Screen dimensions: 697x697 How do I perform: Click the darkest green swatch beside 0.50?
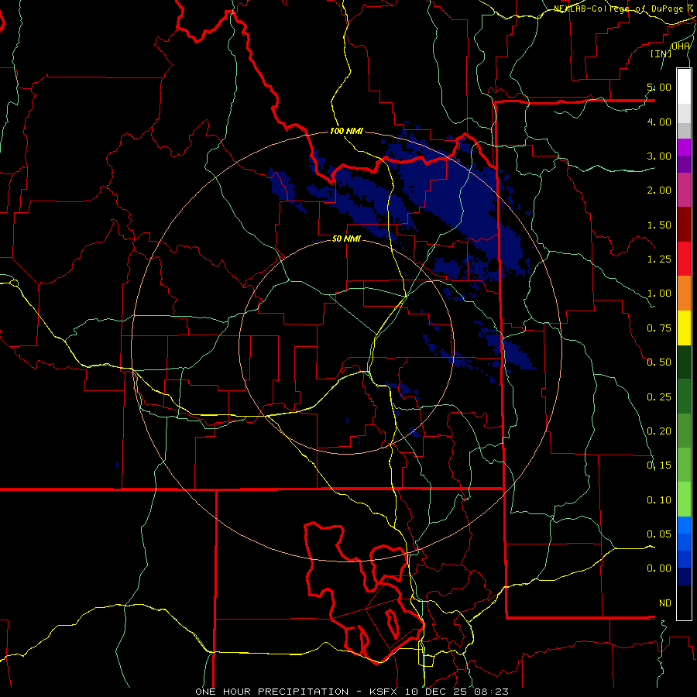pos(684,362)
